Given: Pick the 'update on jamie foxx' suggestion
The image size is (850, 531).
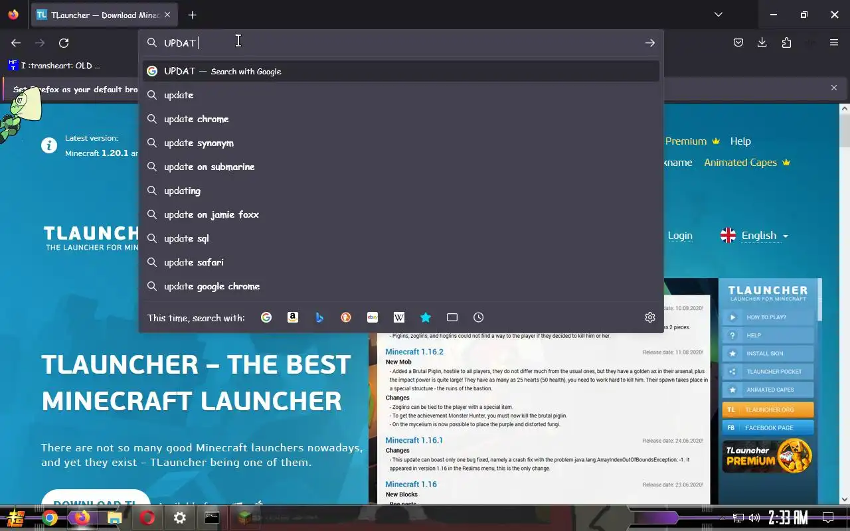Looking at the screenshot, I should click(x=401, y=214).
